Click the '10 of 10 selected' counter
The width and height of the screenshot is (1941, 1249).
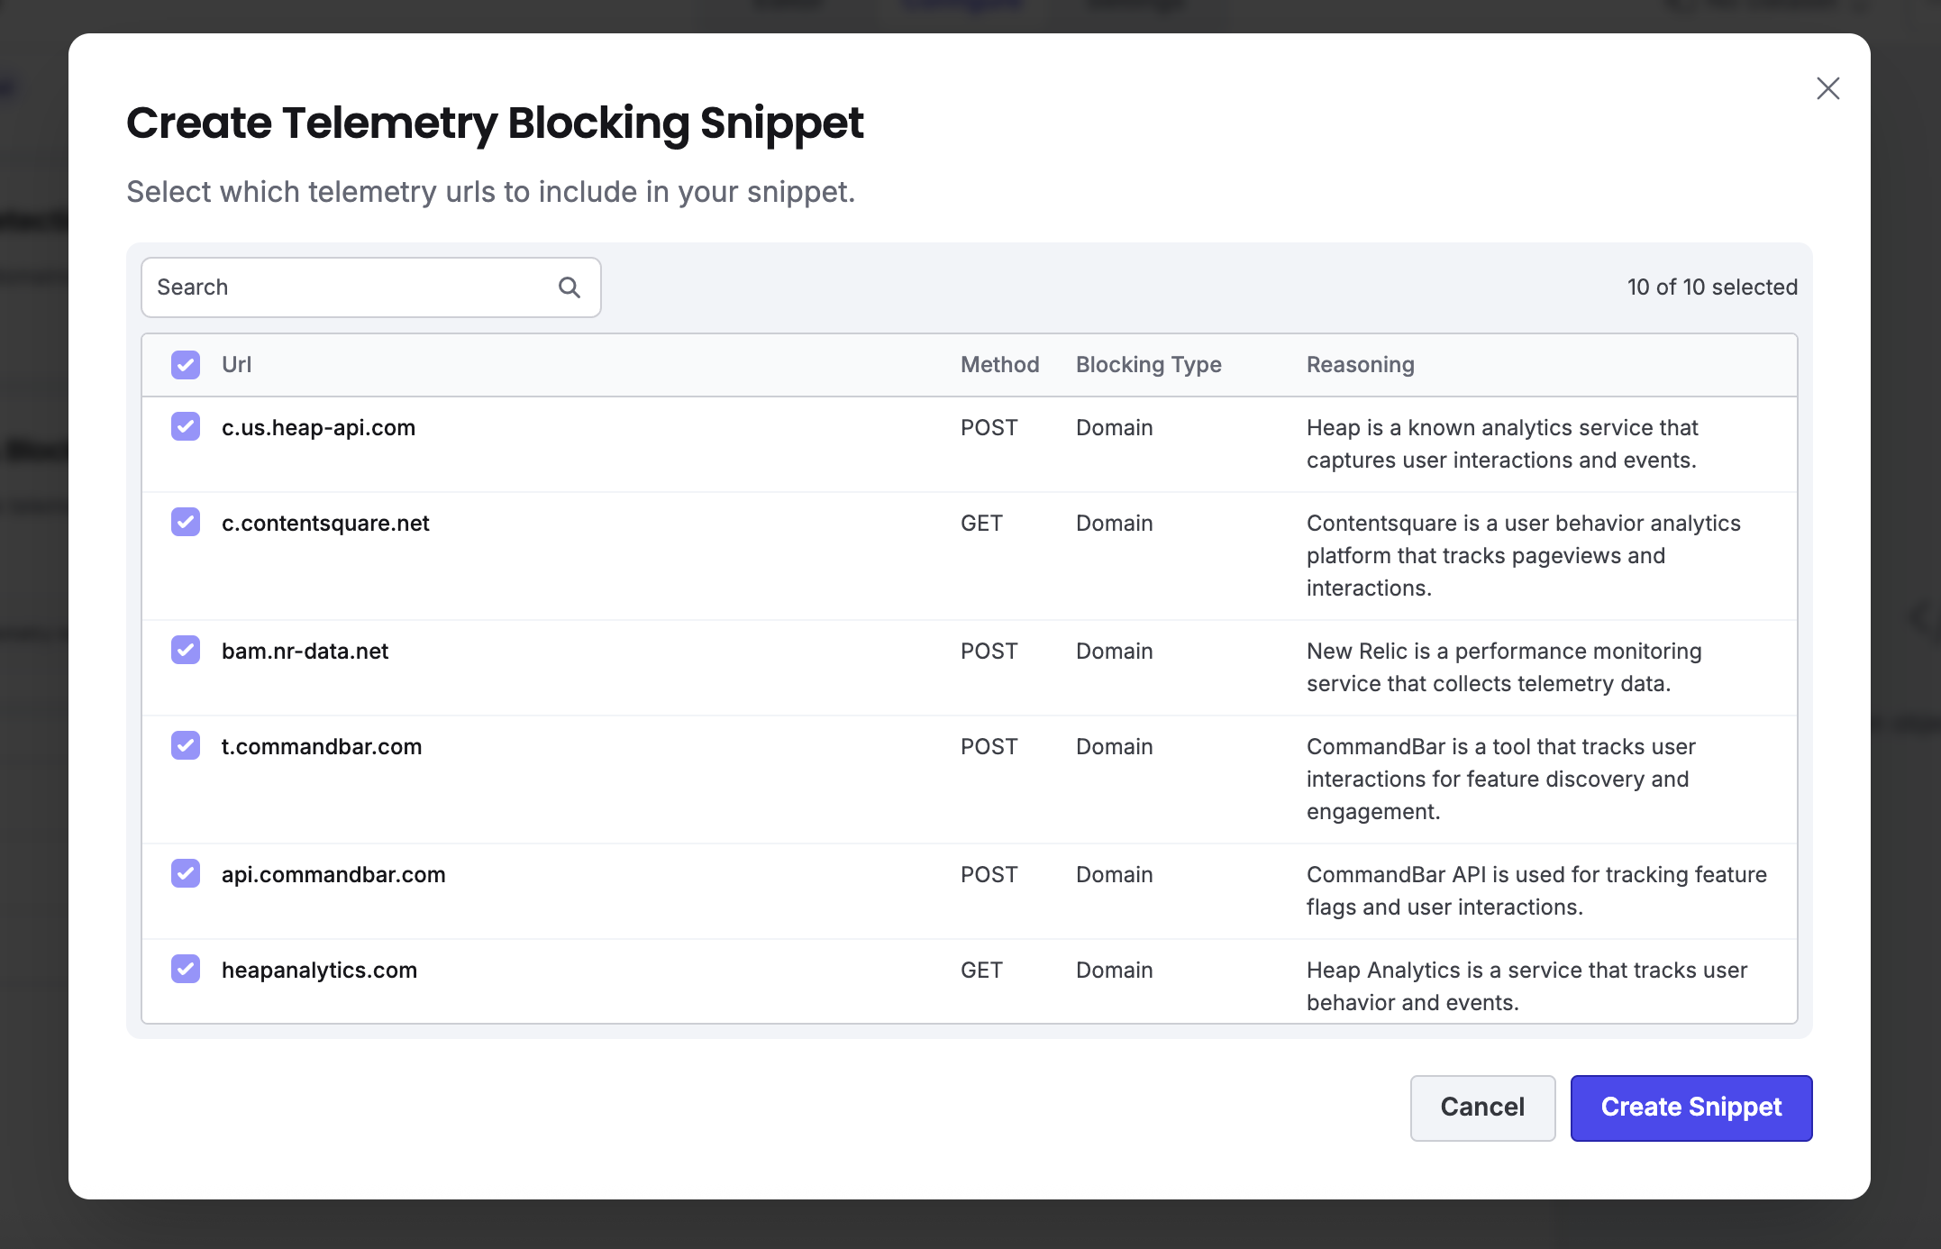coord(1712,287)
